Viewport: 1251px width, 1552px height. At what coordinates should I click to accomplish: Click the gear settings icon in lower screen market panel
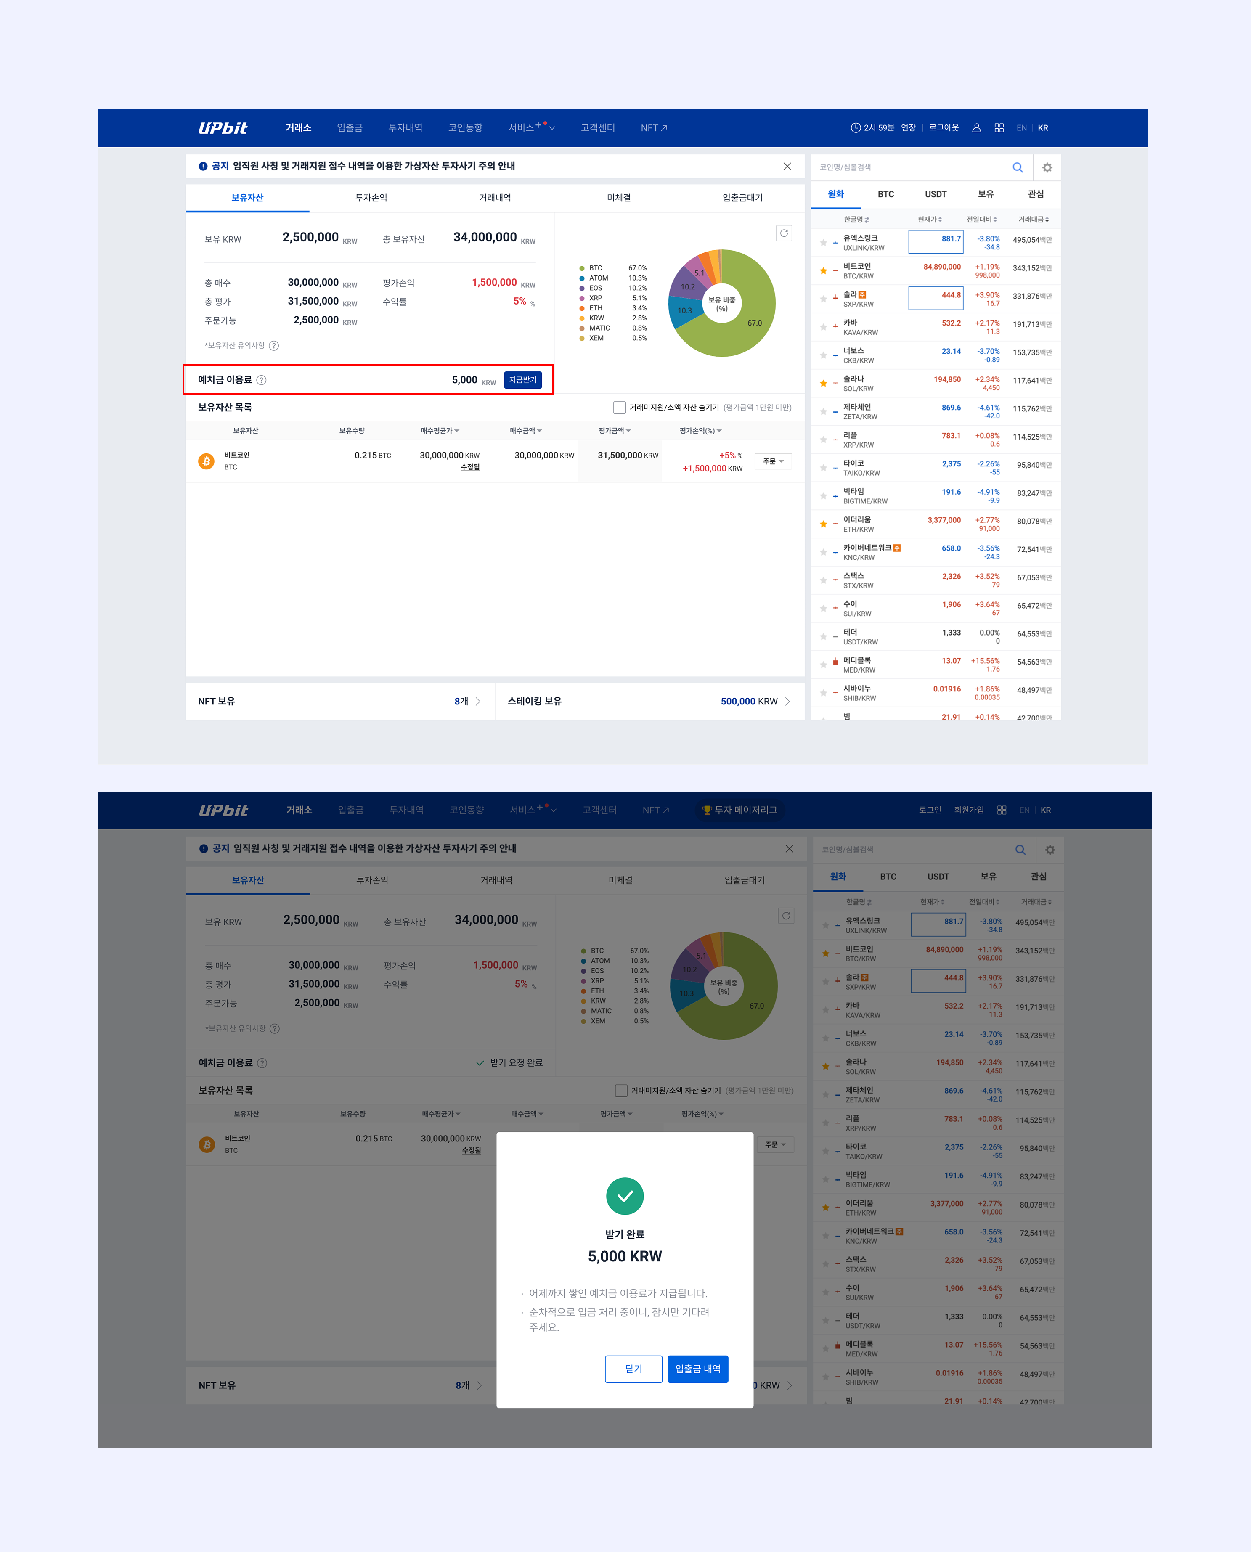pos(1050,850)
